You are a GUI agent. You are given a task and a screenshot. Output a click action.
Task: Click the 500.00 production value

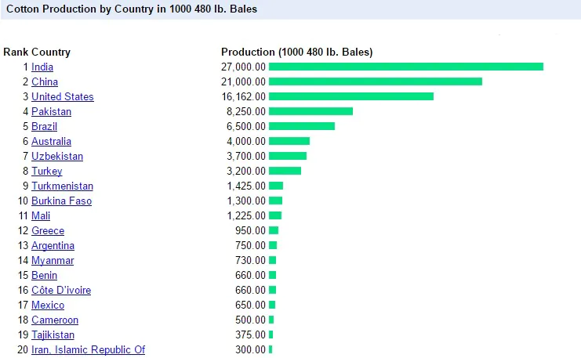coord(250,320)
